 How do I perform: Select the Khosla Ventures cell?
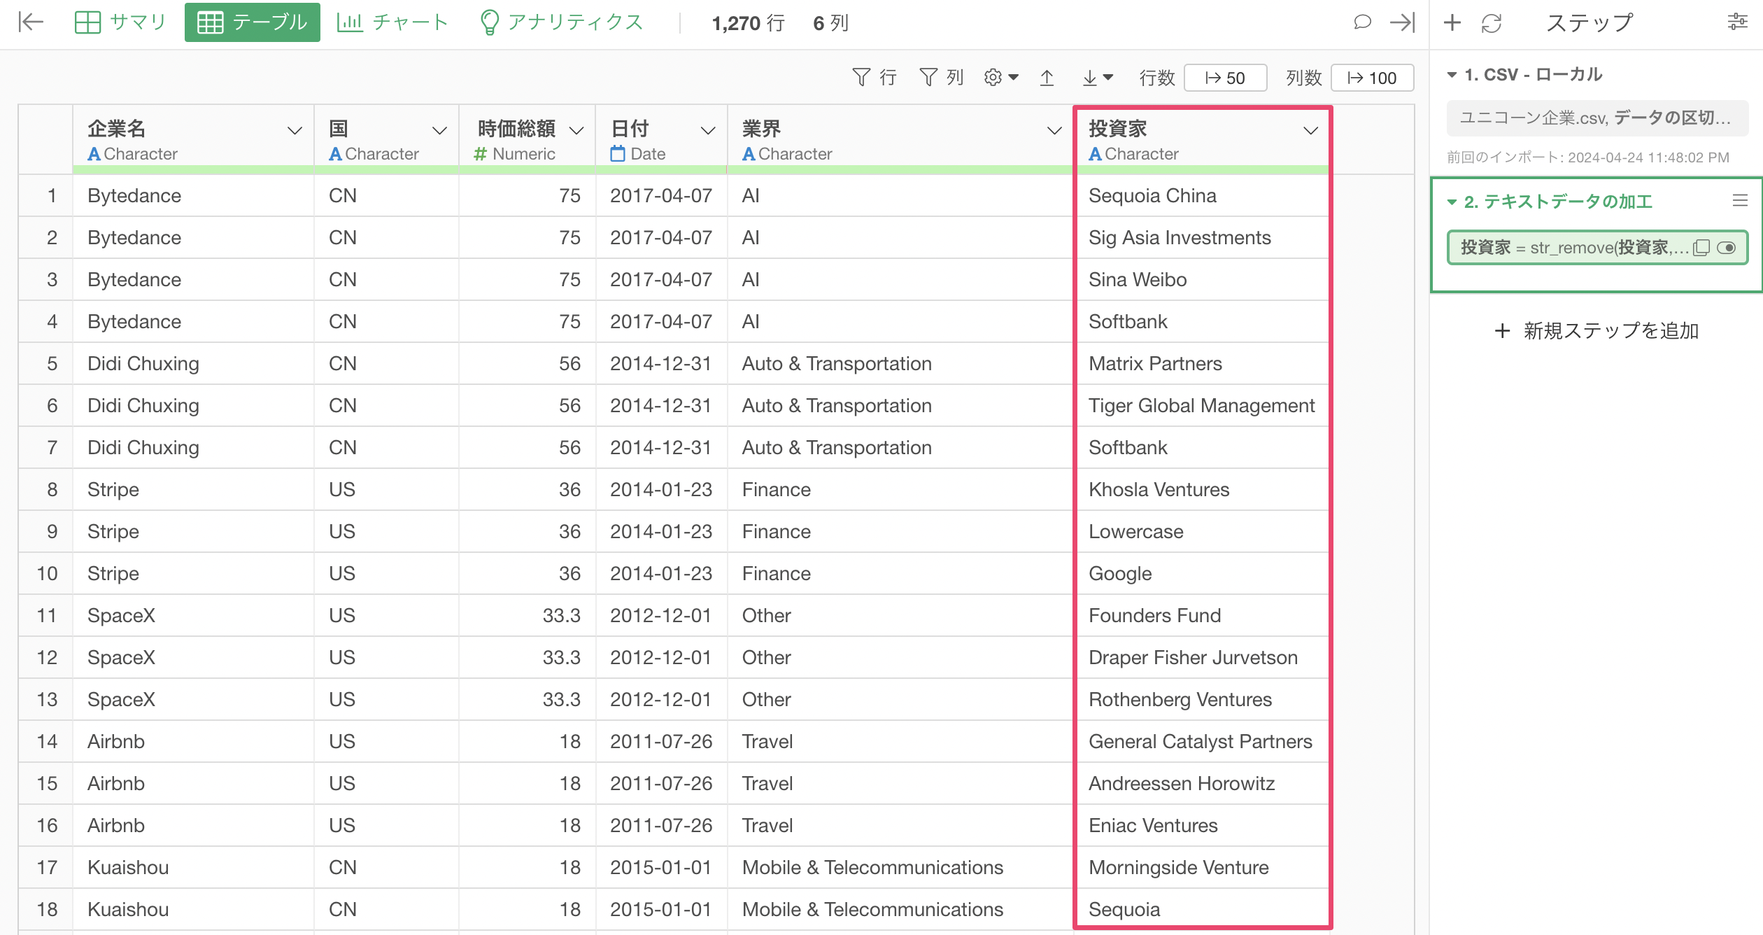point(1201,490)
